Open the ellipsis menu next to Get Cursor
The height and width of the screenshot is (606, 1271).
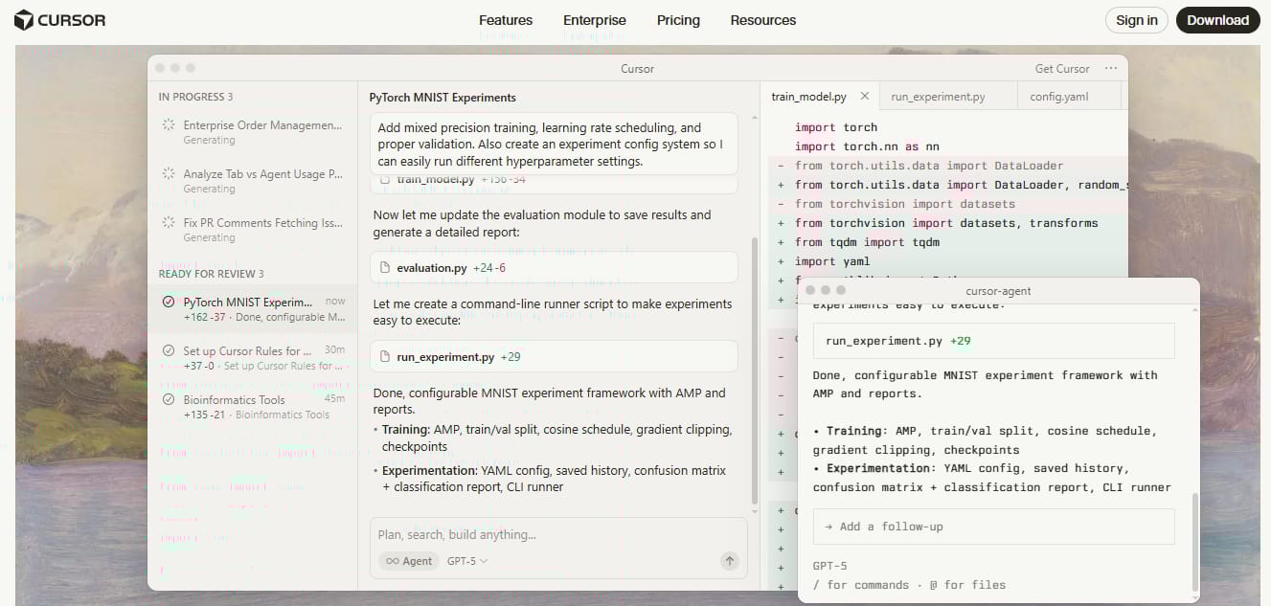tap(1110, 68)
